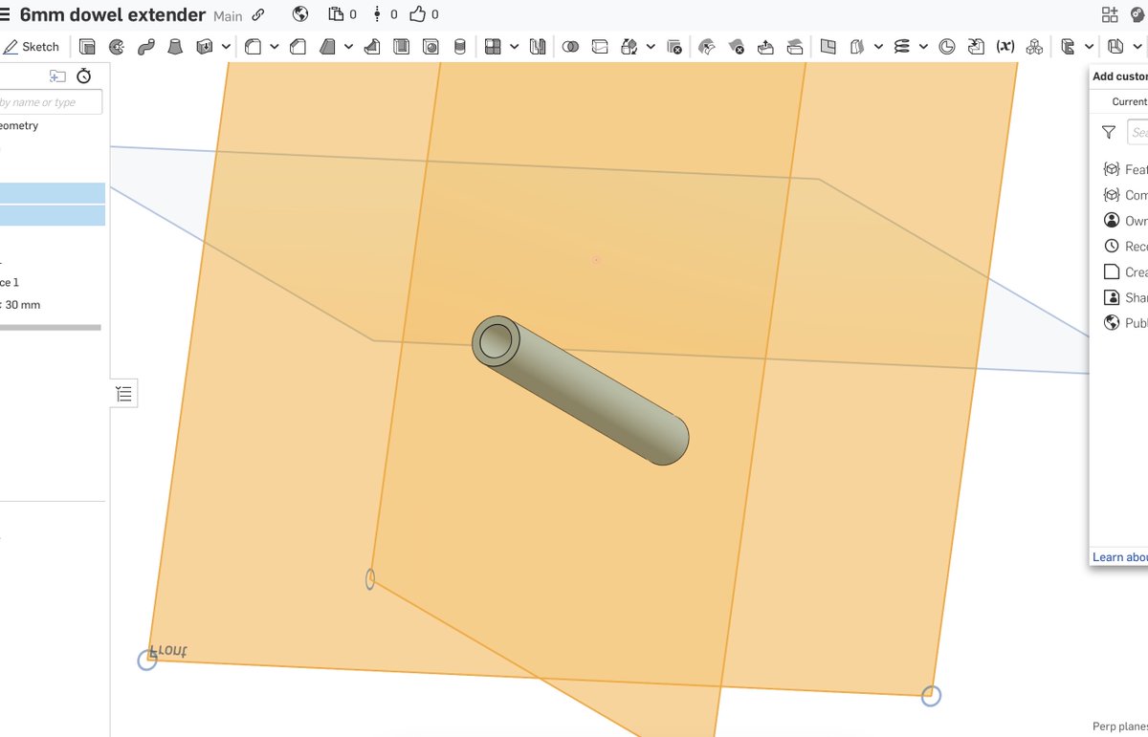Open the Learn about link
This screenshot has width=1148, height=737.
pos(1120,557)
